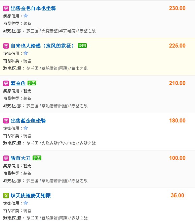Click seller credit star of 自来也大蛤蟆 listing
This screenshot has height=224, width=195.
point(26,53)
